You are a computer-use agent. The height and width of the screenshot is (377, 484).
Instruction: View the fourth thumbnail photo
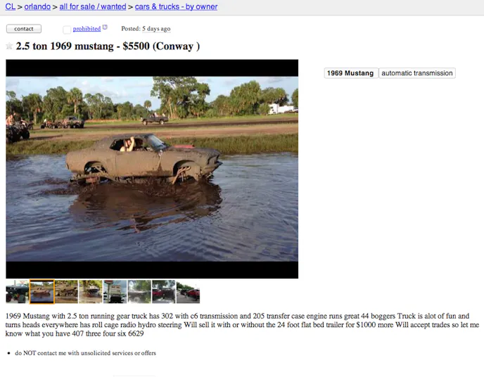pos(91,292)
